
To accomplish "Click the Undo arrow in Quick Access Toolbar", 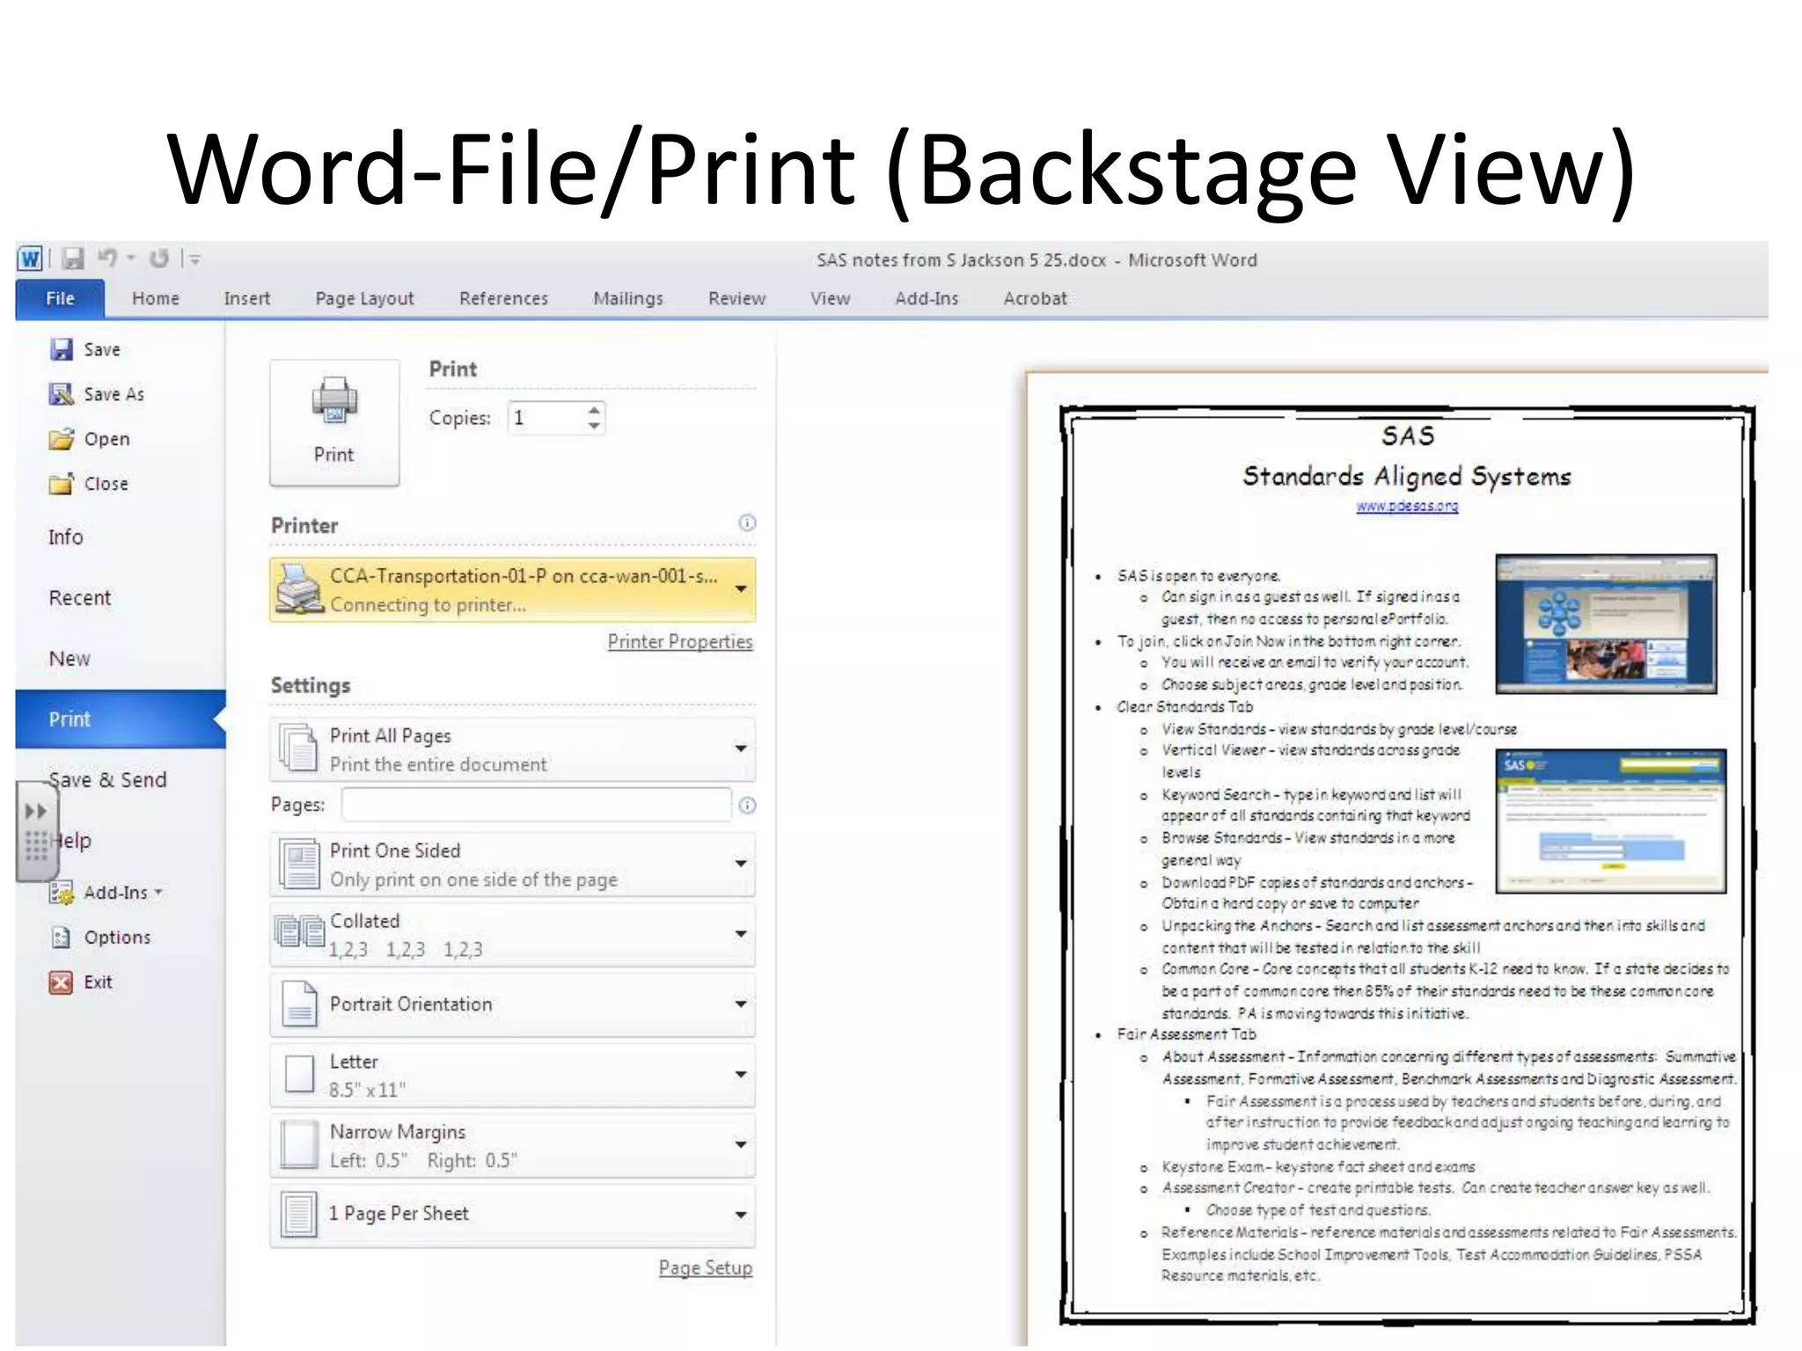I will point(107,258).
